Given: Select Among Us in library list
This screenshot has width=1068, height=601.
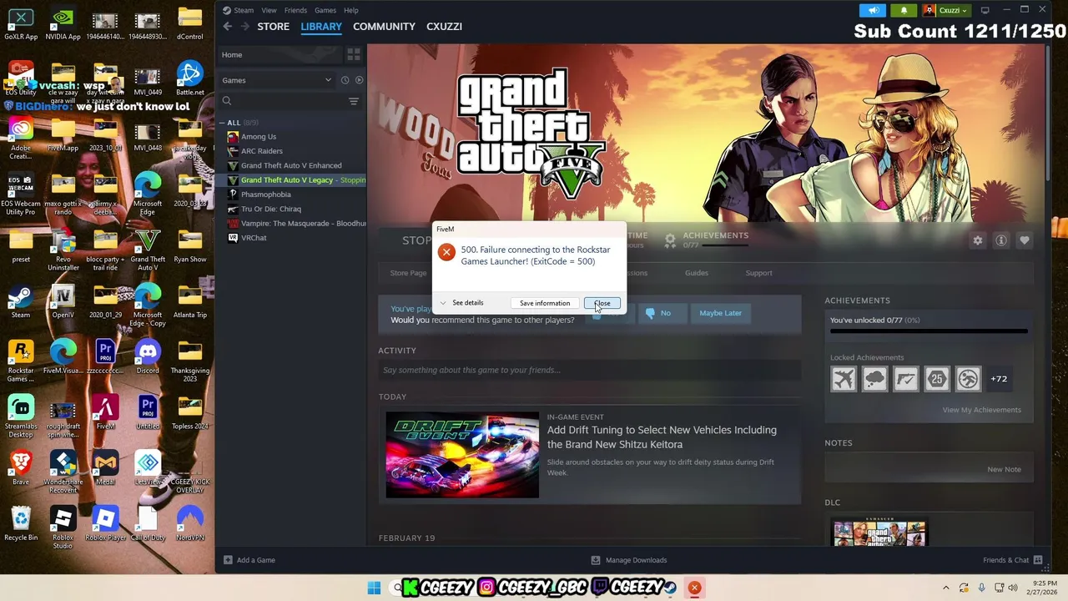Looking at the screenshot, I should 259,137.
